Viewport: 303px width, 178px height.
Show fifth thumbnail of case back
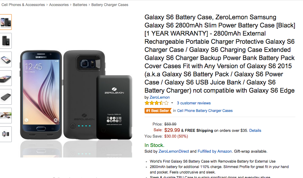[x=6, y=97]
